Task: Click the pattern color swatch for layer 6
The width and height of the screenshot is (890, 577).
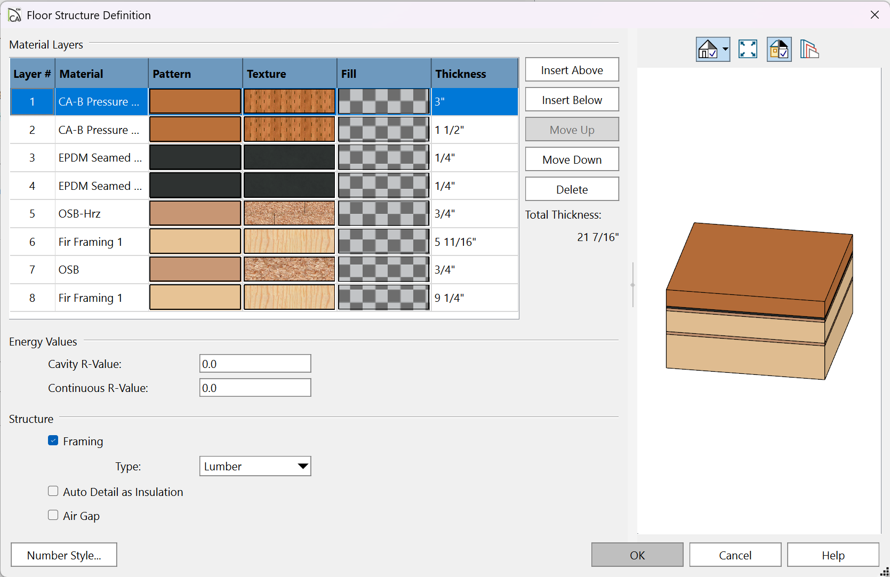Action: coord(195,242)
